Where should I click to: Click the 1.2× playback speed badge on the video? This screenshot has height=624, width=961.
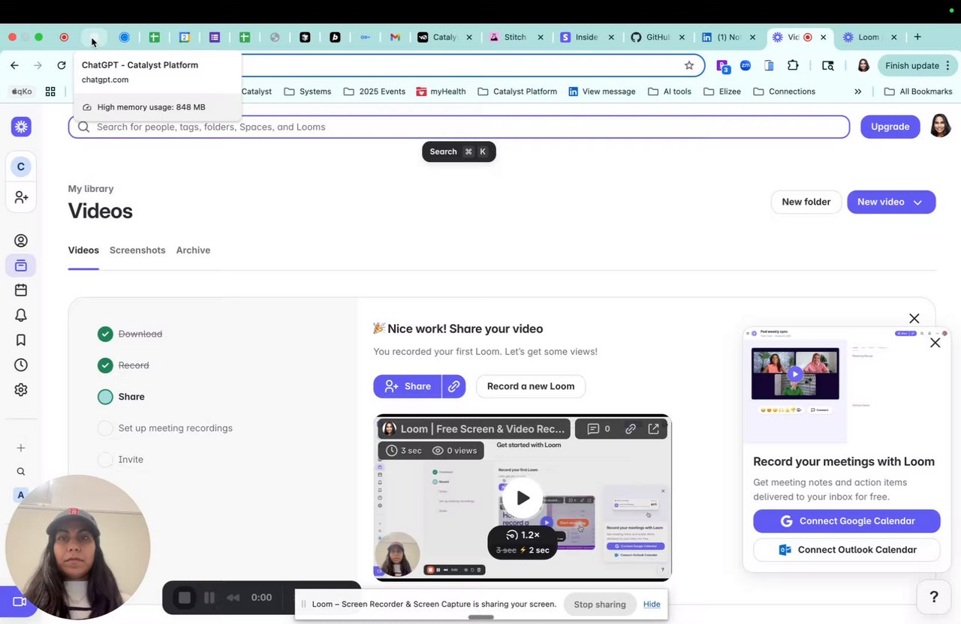click(x=523, y=535)
